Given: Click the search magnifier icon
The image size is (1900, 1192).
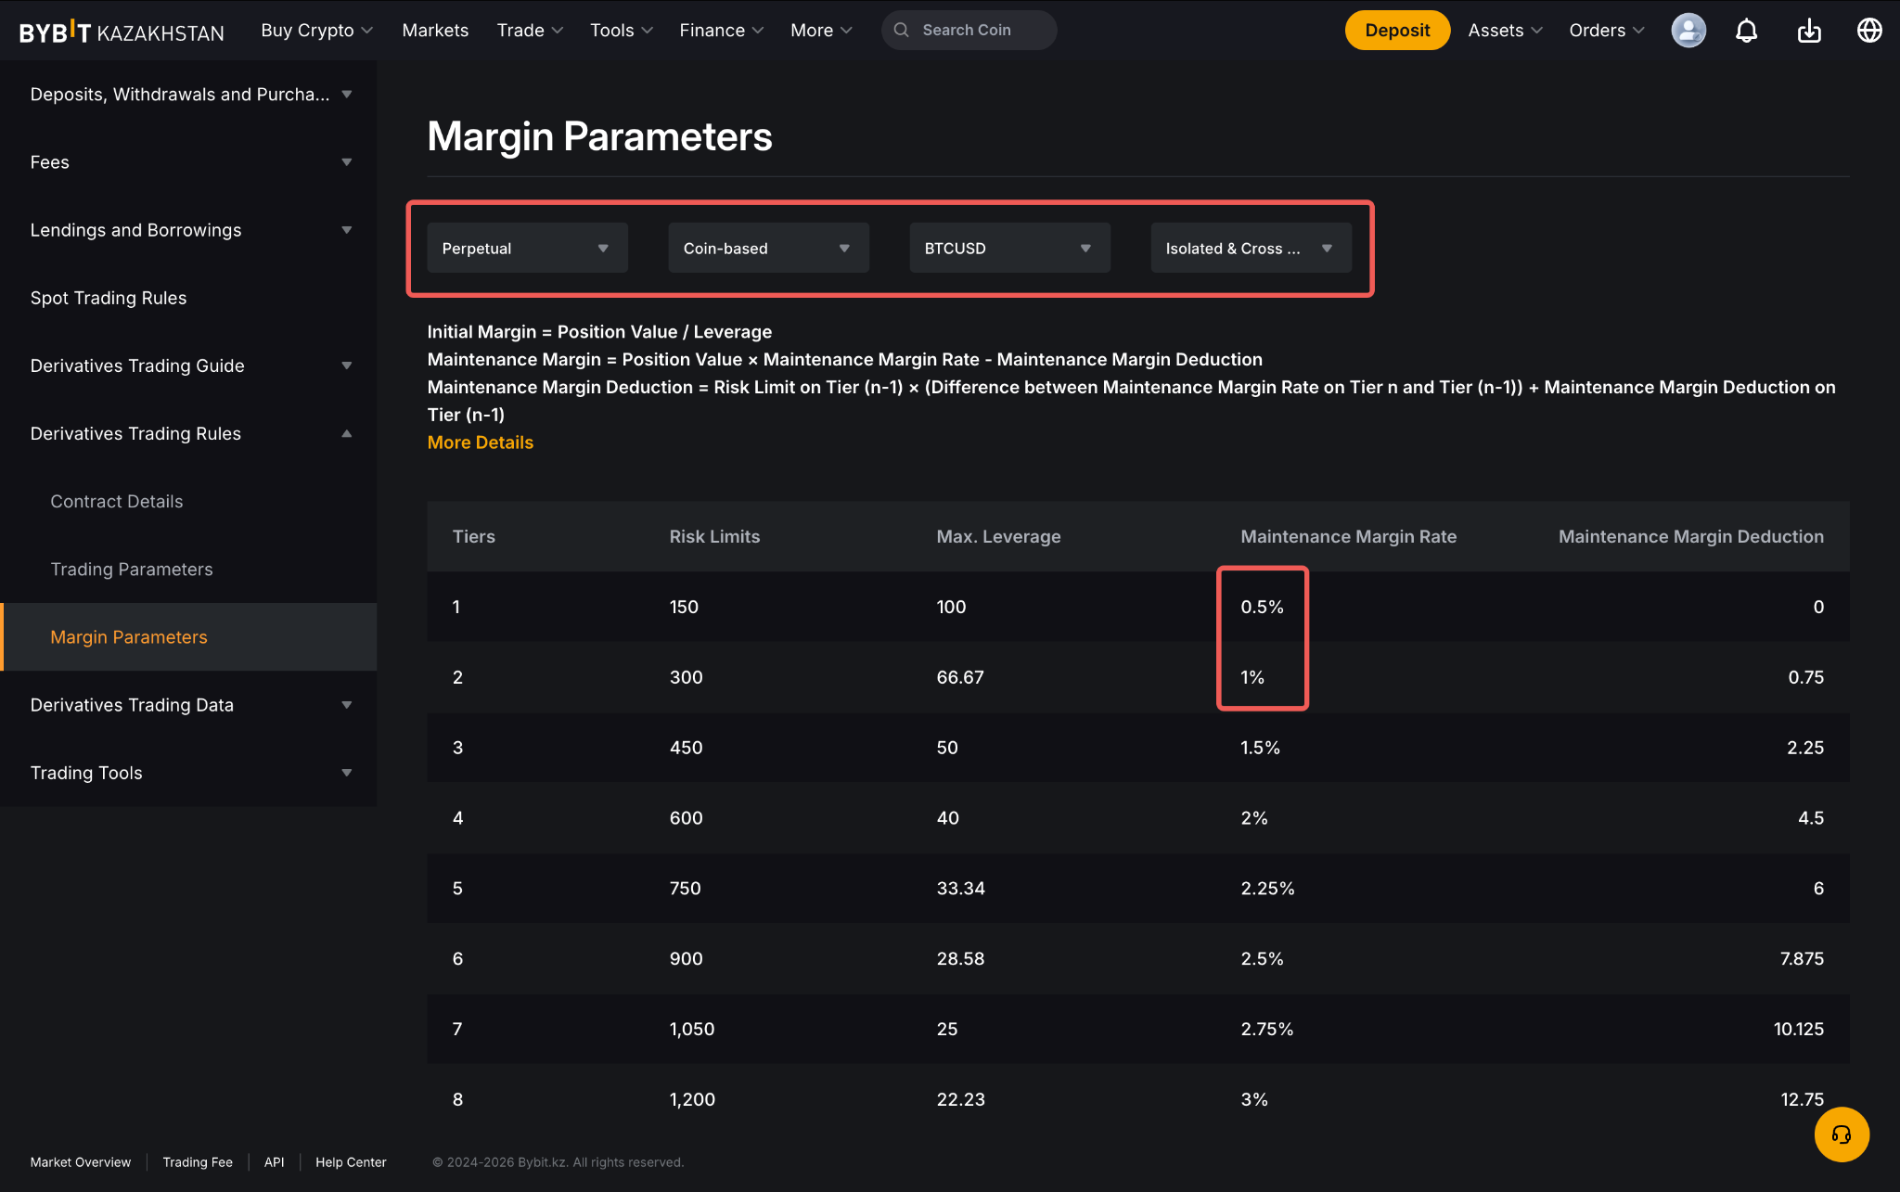Looking at the screenshot, I should tap(901, 31).
